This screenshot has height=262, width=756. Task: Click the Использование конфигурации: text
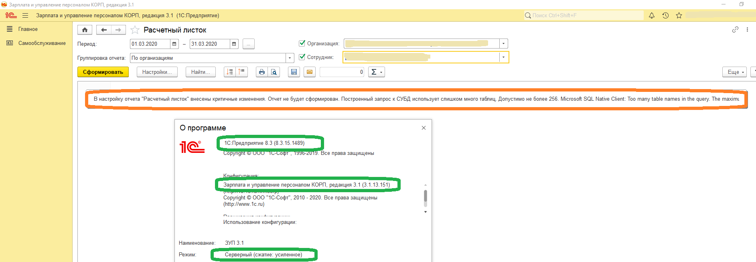(x=260, y=222)
